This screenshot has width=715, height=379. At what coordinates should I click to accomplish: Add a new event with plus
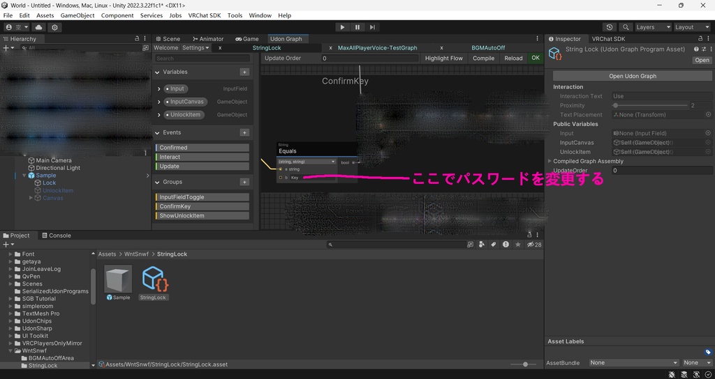point(244,132)
